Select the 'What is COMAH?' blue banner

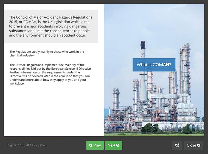[x=154, y=65]
